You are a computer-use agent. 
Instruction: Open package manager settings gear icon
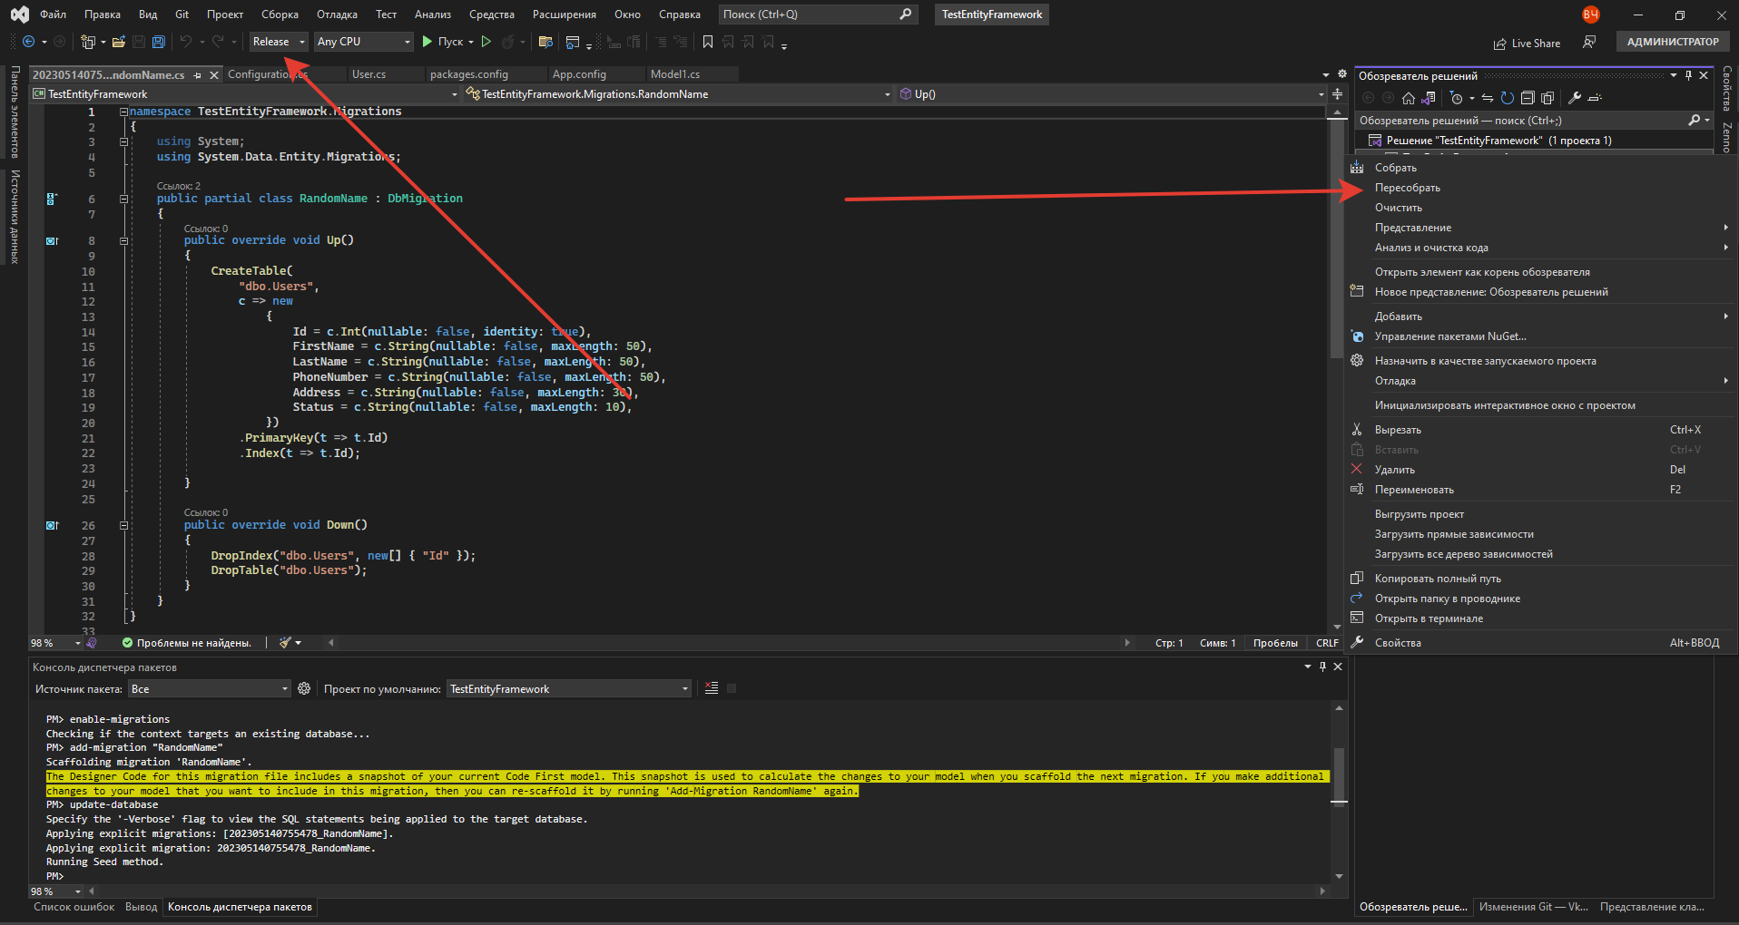(x=304, y=689)
